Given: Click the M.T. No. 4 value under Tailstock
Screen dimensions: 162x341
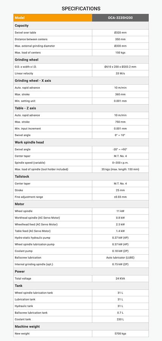Looking at the screenshot, I should (120, 183).
